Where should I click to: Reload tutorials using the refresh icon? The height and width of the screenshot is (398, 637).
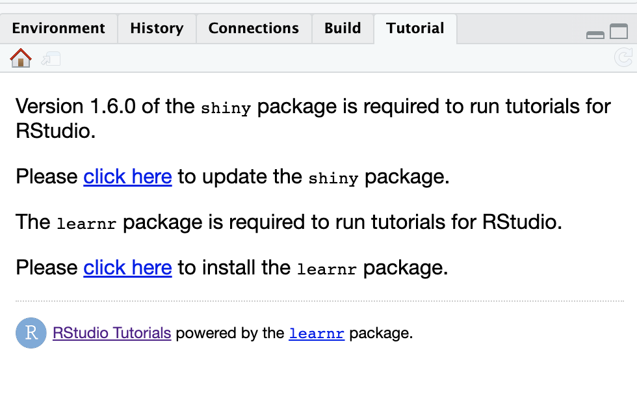pos(623,58)
